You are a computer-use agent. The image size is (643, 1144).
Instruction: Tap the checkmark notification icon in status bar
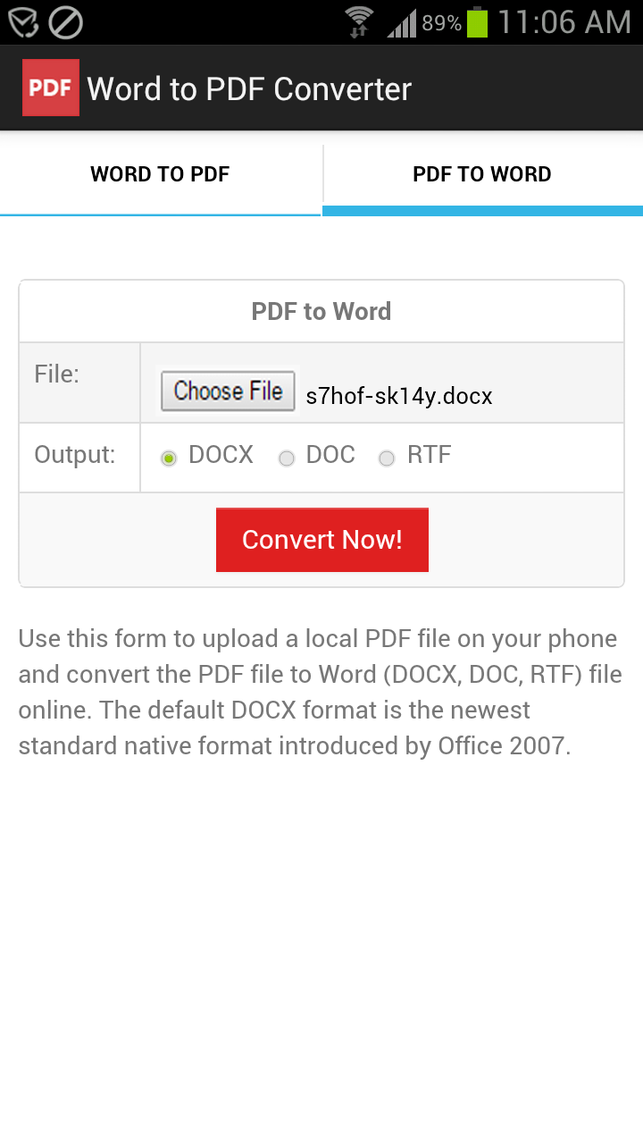click(x=23, y=22)
